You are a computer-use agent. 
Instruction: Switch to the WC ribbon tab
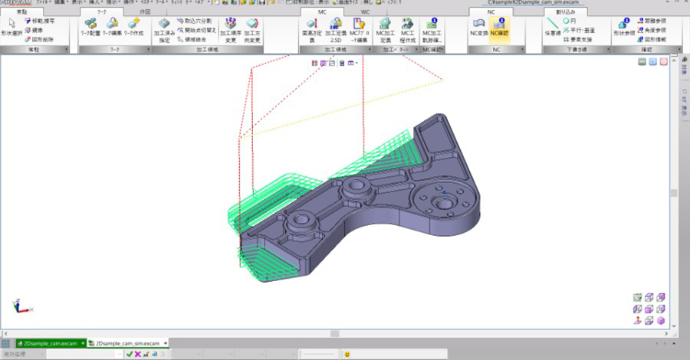tap(365, 11)
